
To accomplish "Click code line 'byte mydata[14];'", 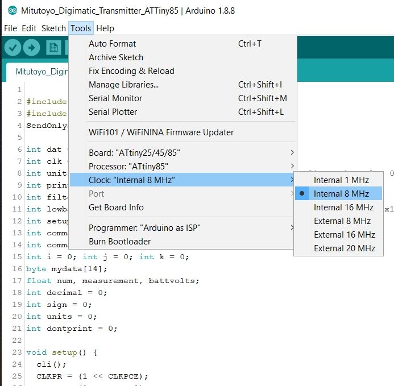I will [x=67, y=269].
